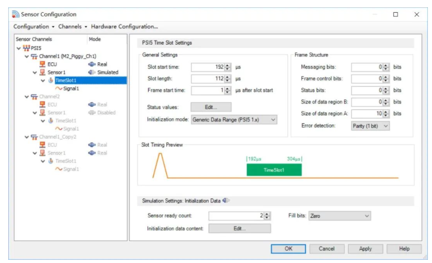The height and width of the screenshot is (263, 432).
Task: Click the TimeSlot1 clock icon under Channel1_Copy2
Action: pyautogui.click(x=51, y=161)
